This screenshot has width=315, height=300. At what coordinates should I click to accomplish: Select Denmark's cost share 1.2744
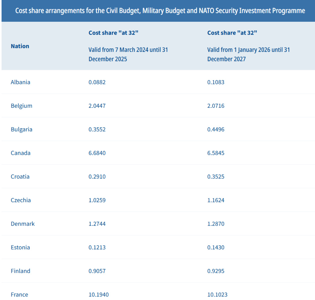pyautogui.click(x=97, y=224)
